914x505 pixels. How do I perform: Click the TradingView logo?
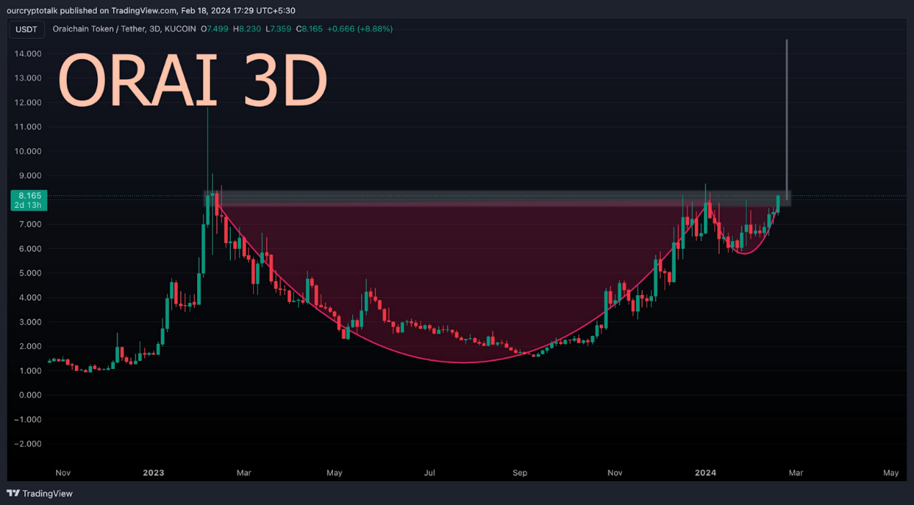(40, 493)
